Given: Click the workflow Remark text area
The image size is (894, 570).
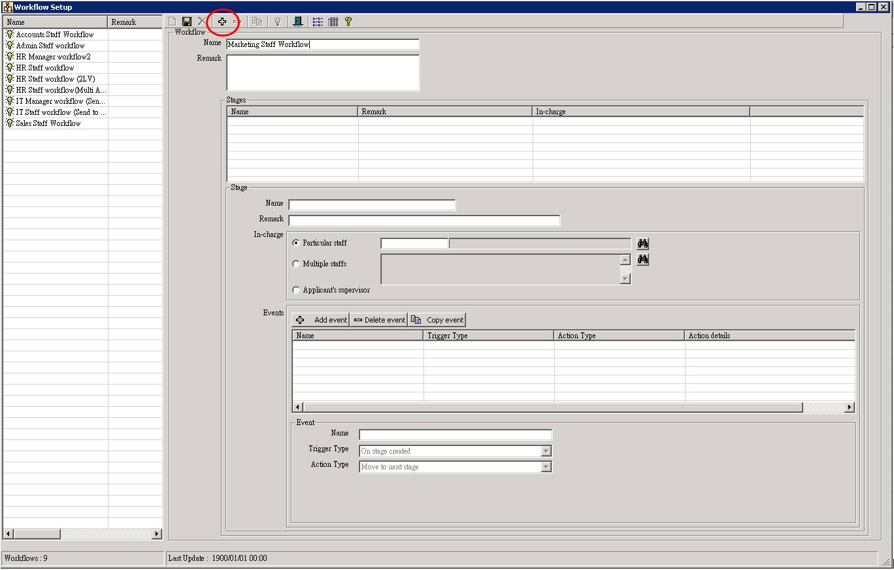Looking at the screenshot, I should (x=323, y=72).
